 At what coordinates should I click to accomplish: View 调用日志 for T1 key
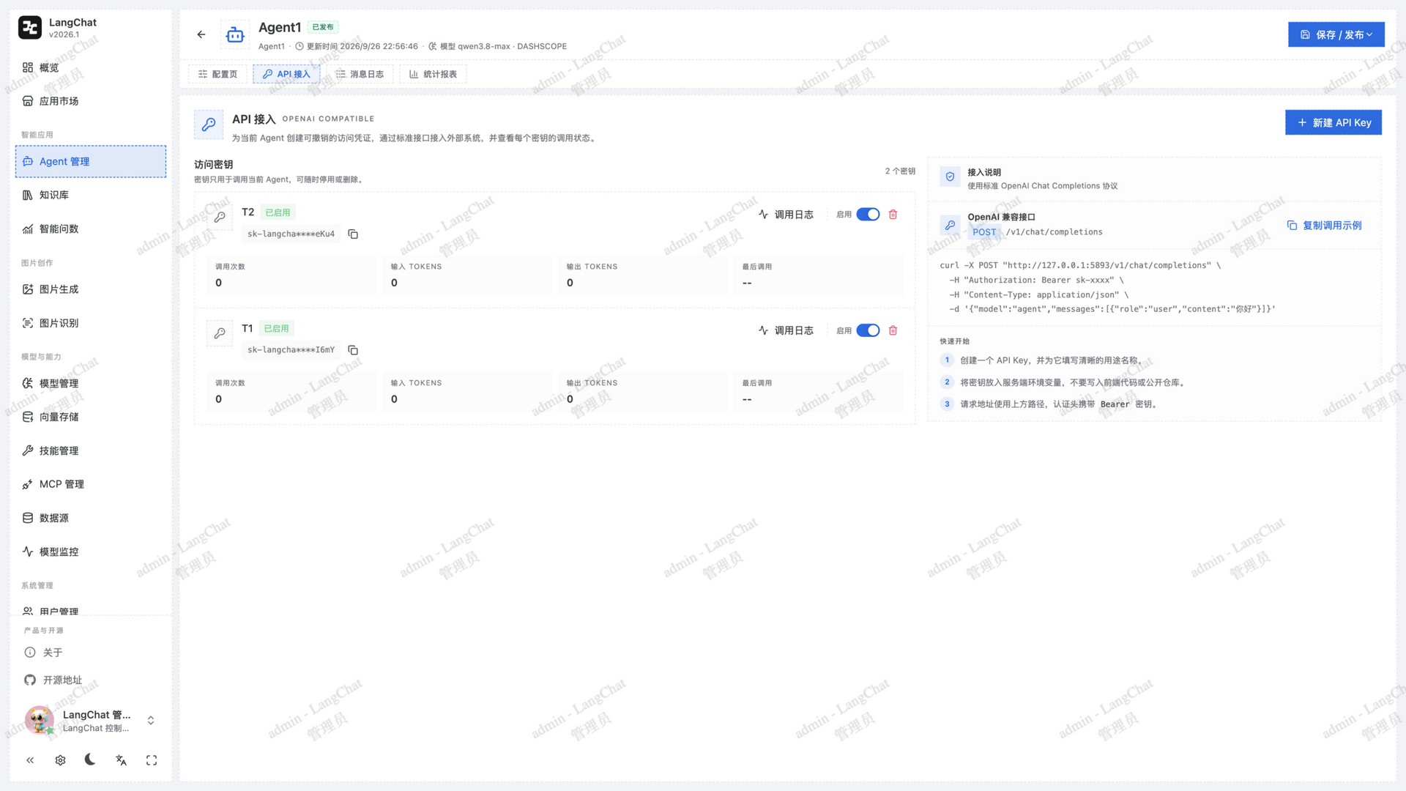pyautogui.click(x=786, y=330)
